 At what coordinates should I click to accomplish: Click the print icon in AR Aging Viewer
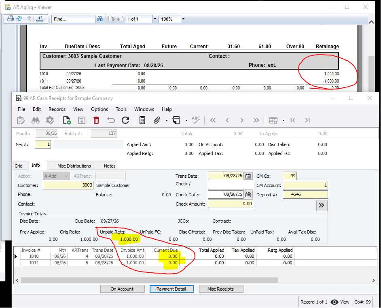[x=10, y=19]
